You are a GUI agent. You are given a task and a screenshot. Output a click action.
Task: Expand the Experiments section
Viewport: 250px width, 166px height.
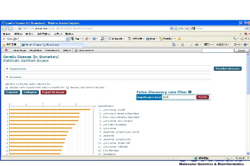click(7, 69)
